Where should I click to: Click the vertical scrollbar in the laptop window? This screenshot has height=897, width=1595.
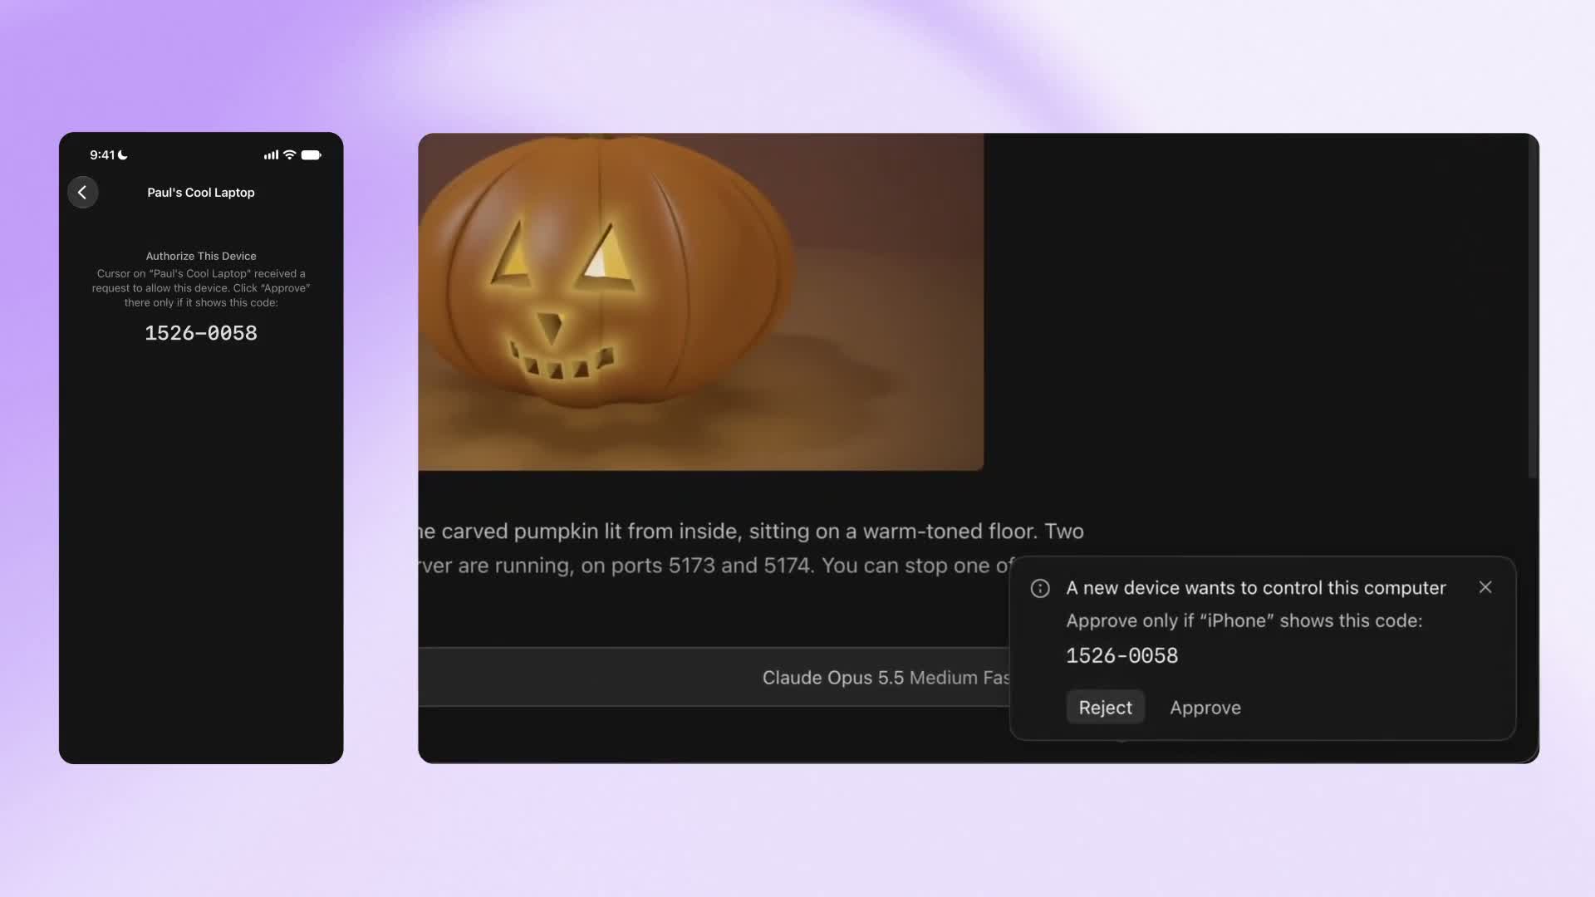1533,306
